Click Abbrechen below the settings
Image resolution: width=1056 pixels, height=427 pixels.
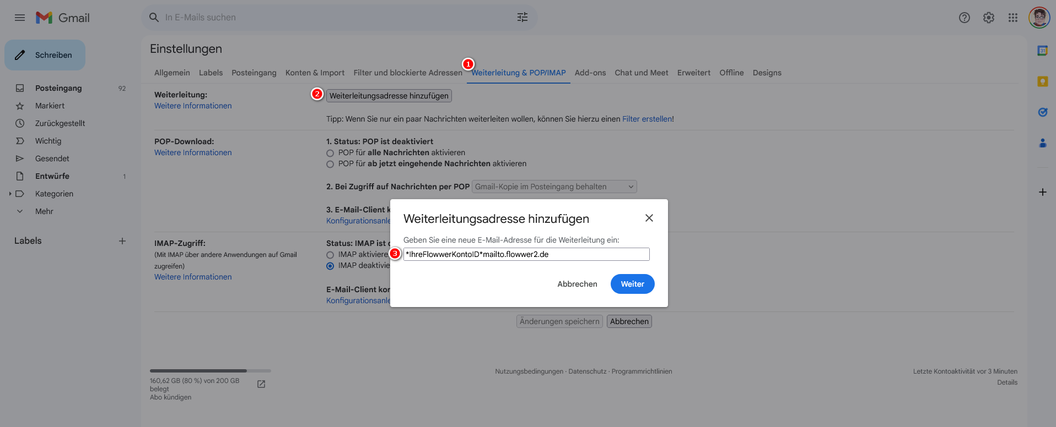tap(629, 321)
